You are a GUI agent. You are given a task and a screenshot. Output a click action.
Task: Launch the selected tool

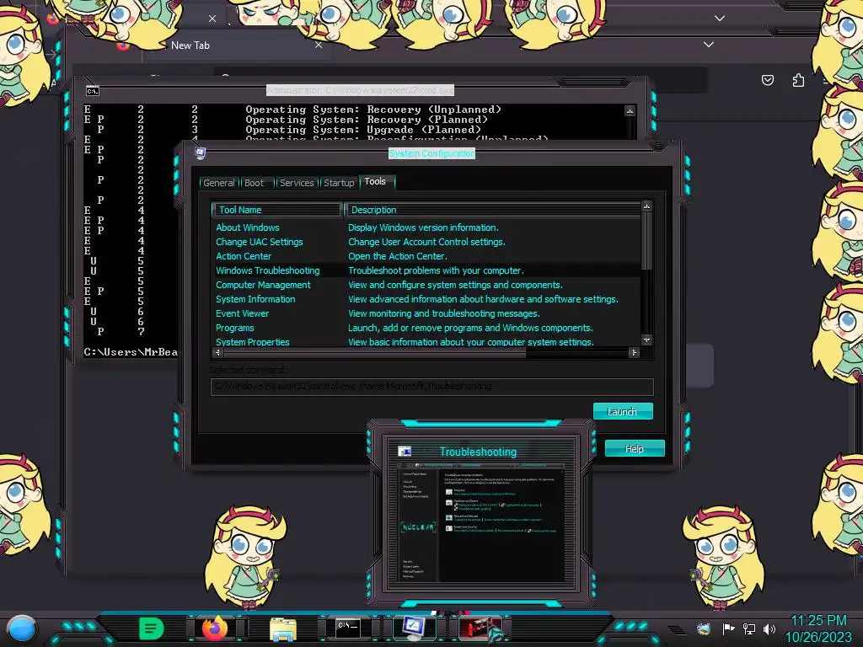point(623,411)
